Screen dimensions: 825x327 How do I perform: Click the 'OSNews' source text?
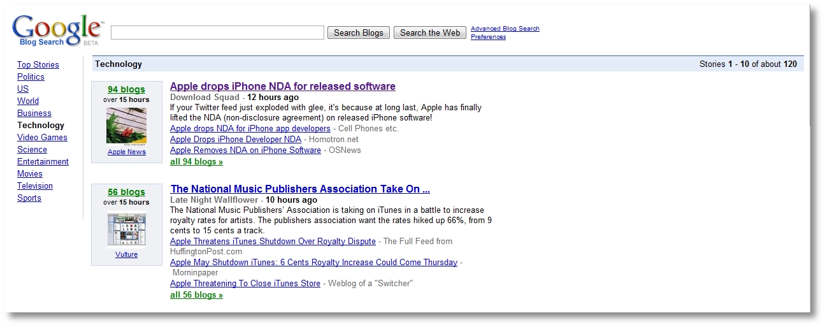tap(345, 150)
